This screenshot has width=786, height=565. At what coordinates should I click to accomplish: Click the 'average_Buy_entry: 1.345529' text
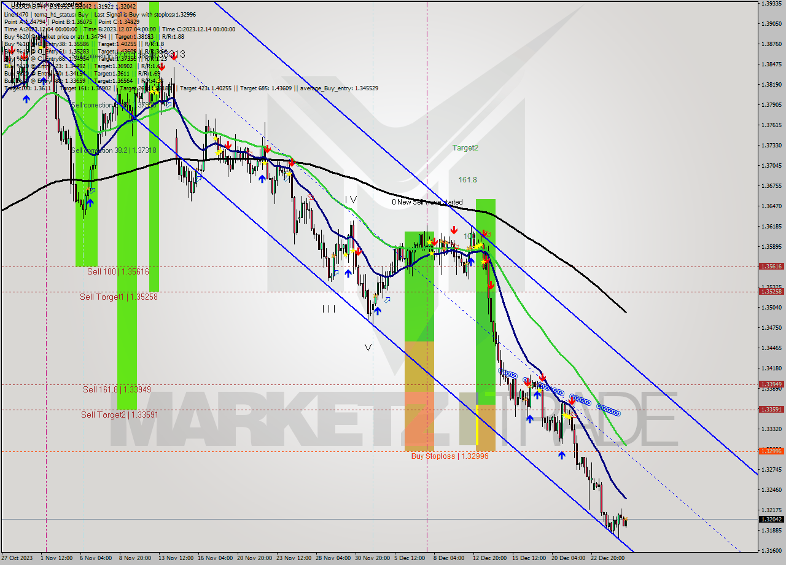(x=340, y=88)
